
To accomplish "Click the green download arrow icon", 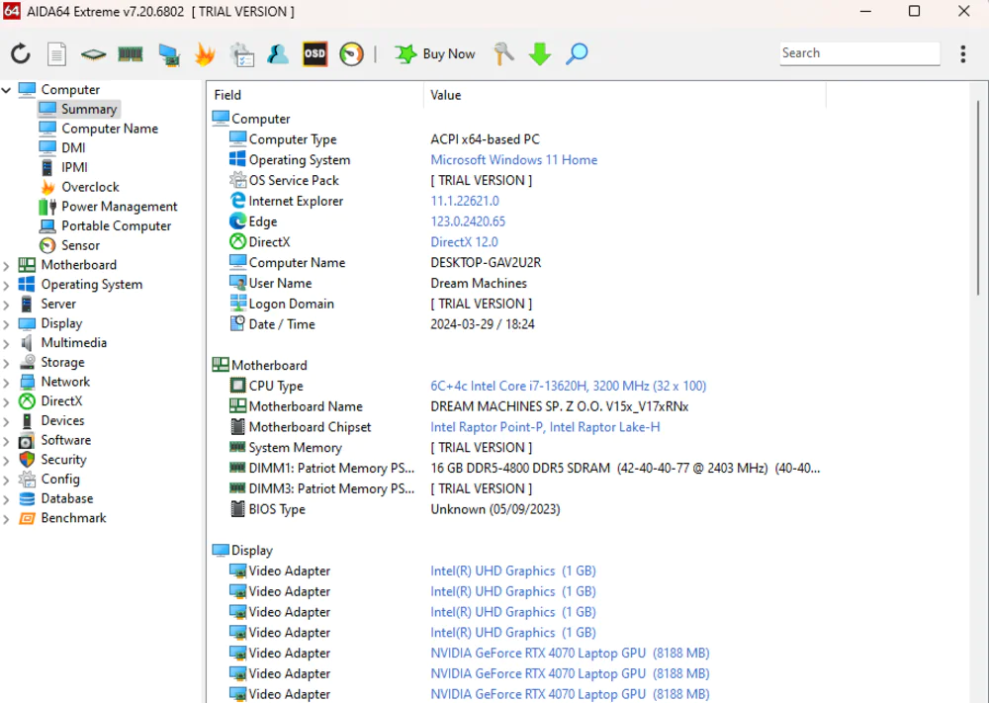I will [540, 54].
